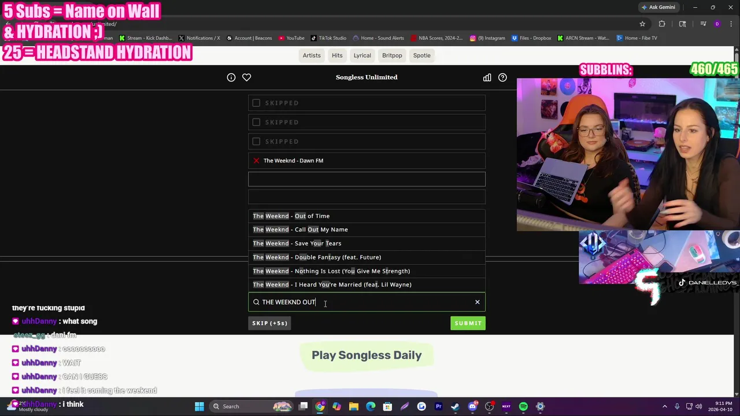This screenshot has height=416, width=740.
Task: Select suggestion I Heard You're Married
Action: [x=367, y=284]
